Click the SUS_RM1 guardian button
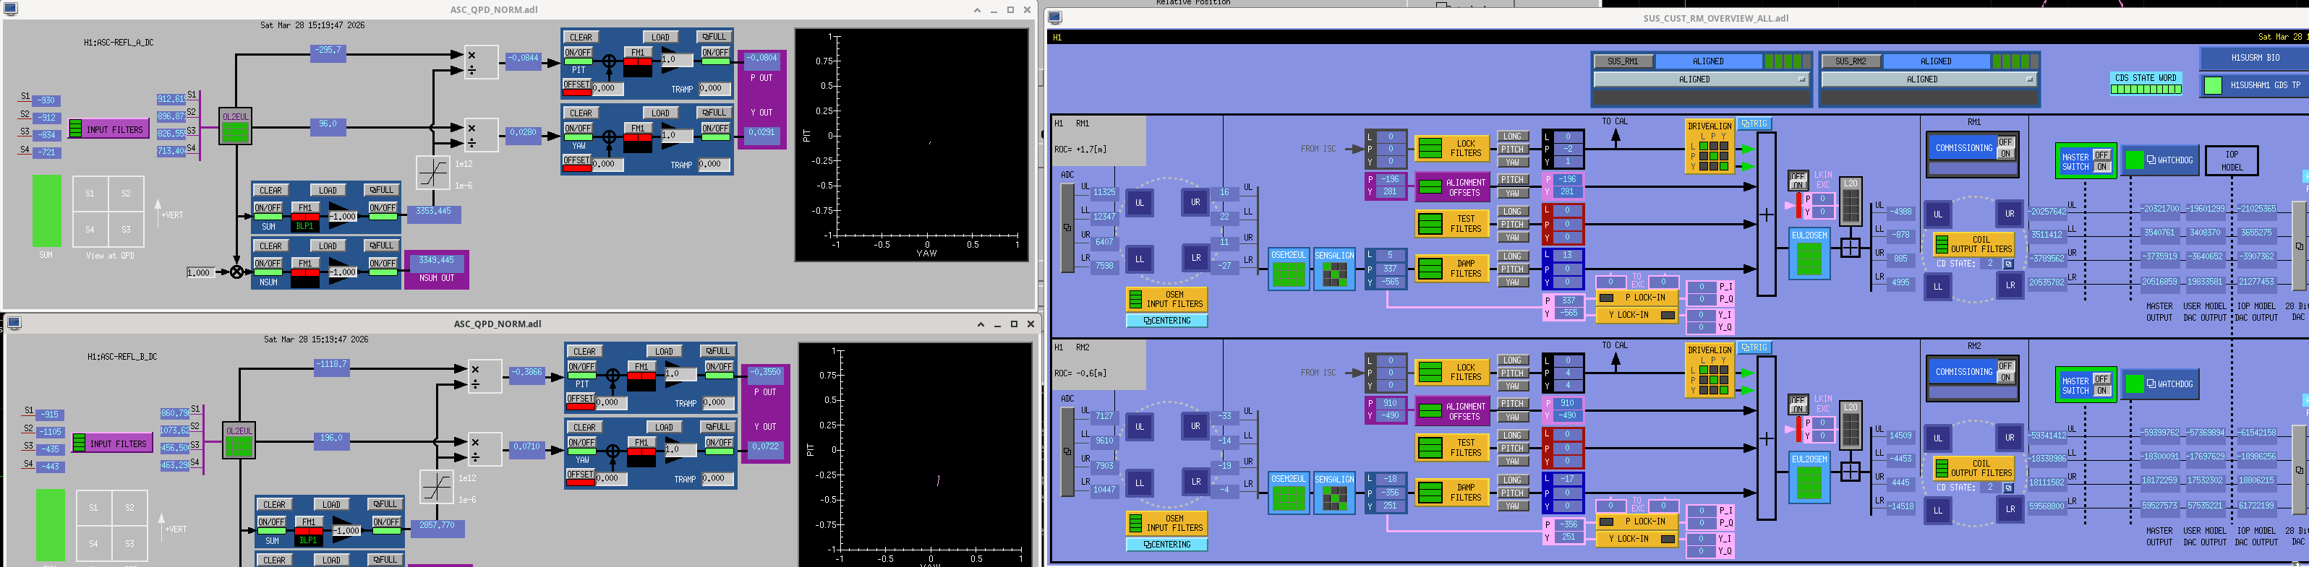The height and width of the screenshot is (567, 2309). tap(1623, 61)
